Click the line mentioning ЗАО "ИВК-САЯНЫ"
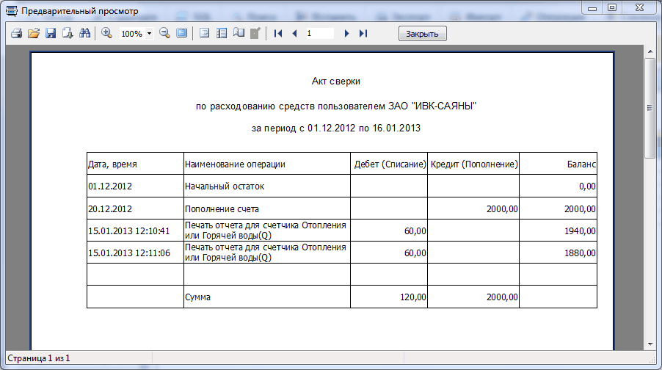 pos(336,106)
